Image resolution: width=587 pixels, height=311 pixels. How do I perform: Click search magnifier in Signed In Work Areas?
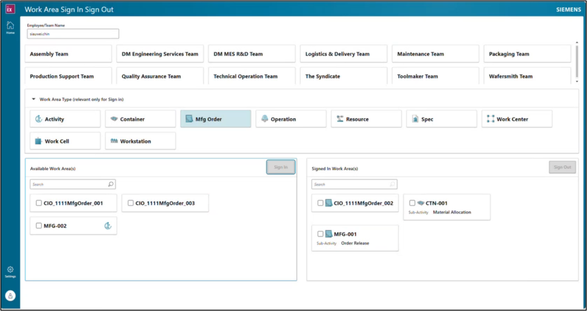coord(392,184)
